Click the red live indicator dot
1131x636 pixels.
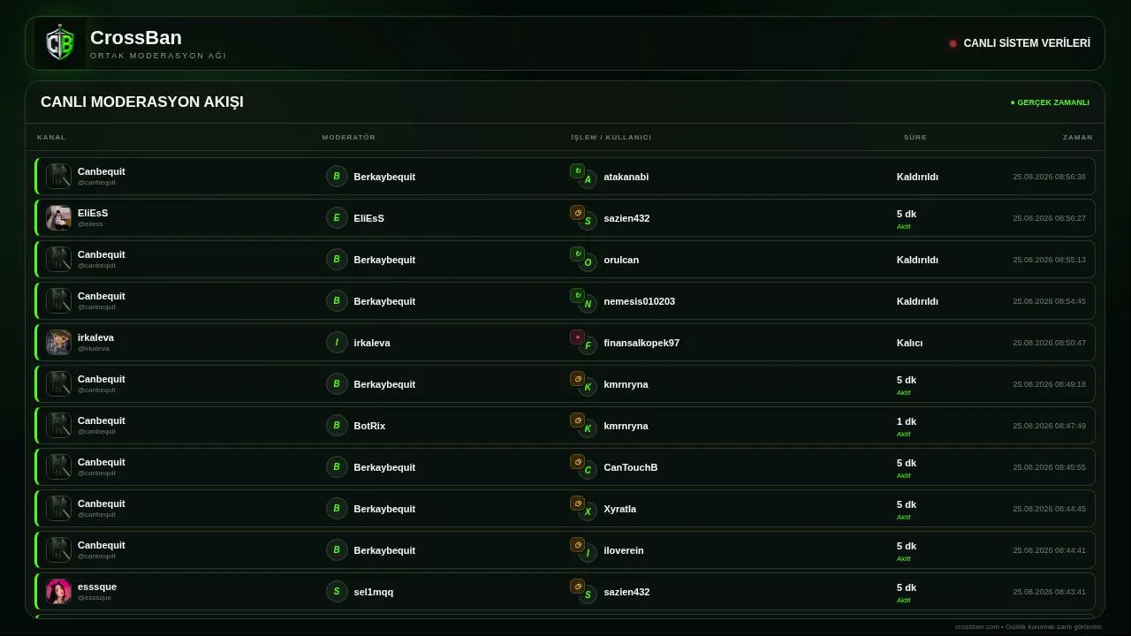[x=953, y=43]
